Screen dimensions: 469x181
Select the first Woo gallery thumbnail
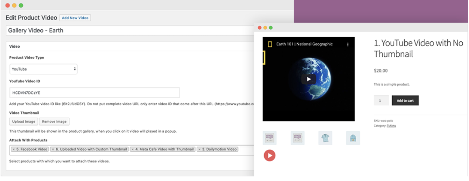coord(269,138)
